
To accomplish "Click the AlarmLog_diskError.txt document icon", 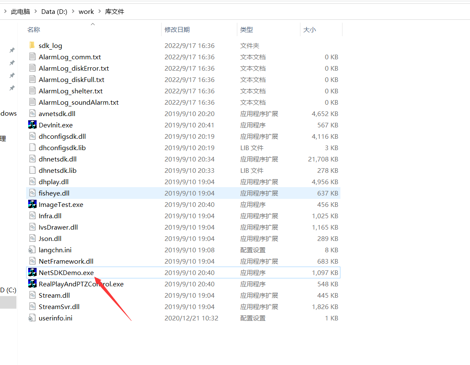I will pyautogui.click(x=32, y=68).
